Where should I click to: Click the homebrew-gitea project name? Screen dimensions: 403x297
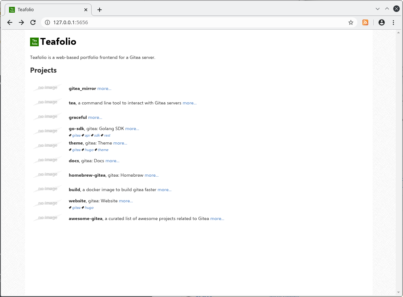point(87,175)
